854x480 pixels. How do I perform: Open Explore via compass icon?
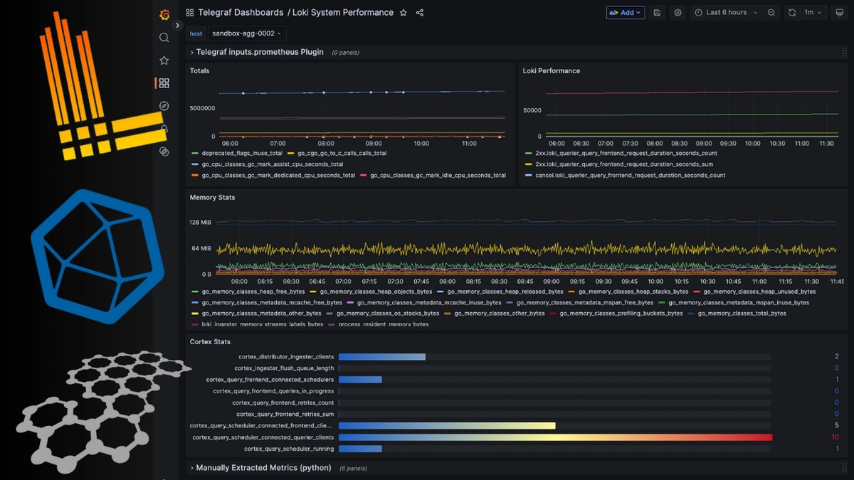pyautogui.click(x=164, y=105)
